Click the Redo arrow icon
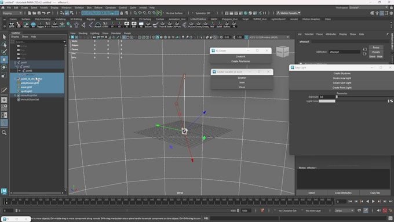The height and width of the screenshot is (222, 394). pyautogui.click(x=49, y=13)
